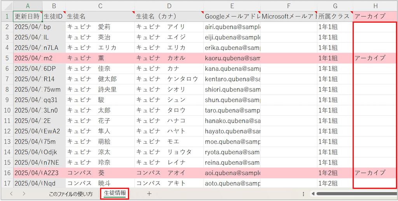
Task: Click the アーカイブ header cell in row 1
Action: click(x=375, y=16)
